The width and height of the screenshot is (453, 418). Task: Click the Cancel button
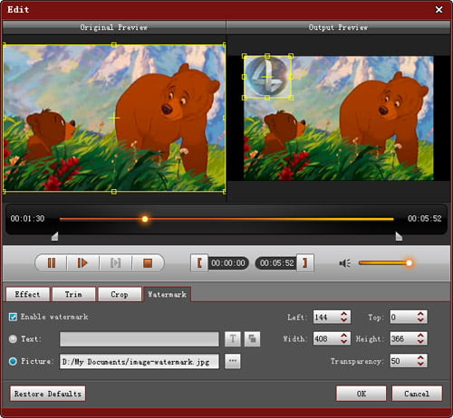point(417,394)
